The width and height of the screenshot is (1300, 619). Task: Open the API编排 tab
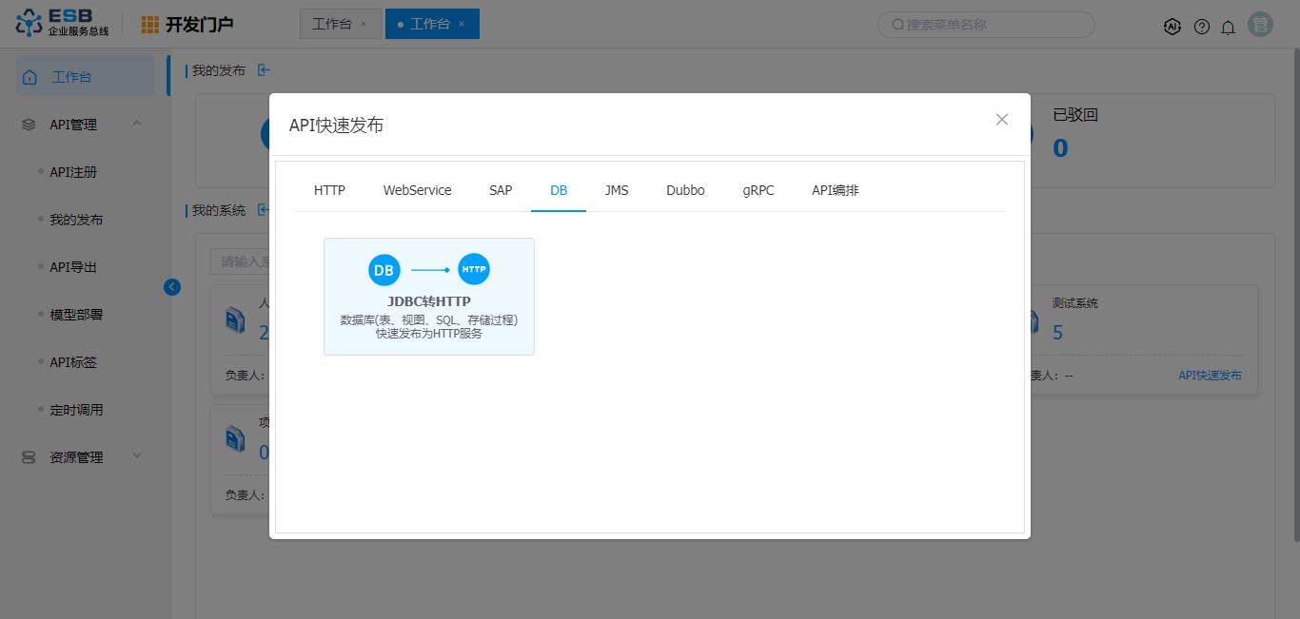835,190
